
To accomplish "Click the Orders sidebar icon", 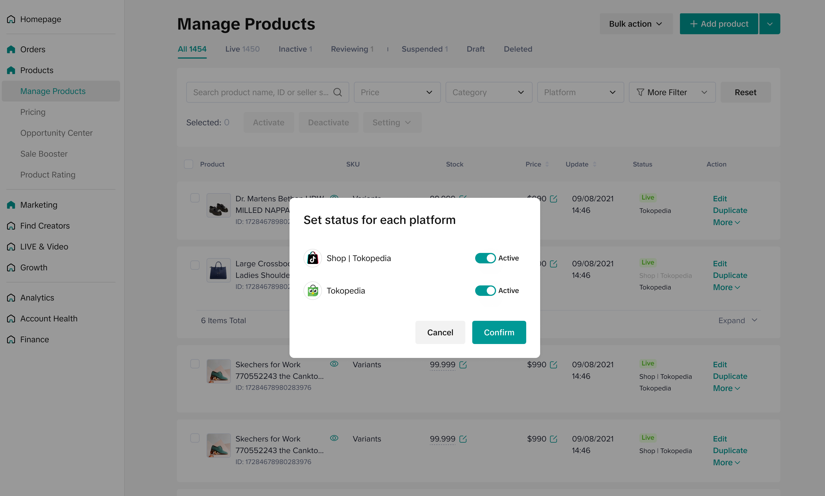I will 11,50.
